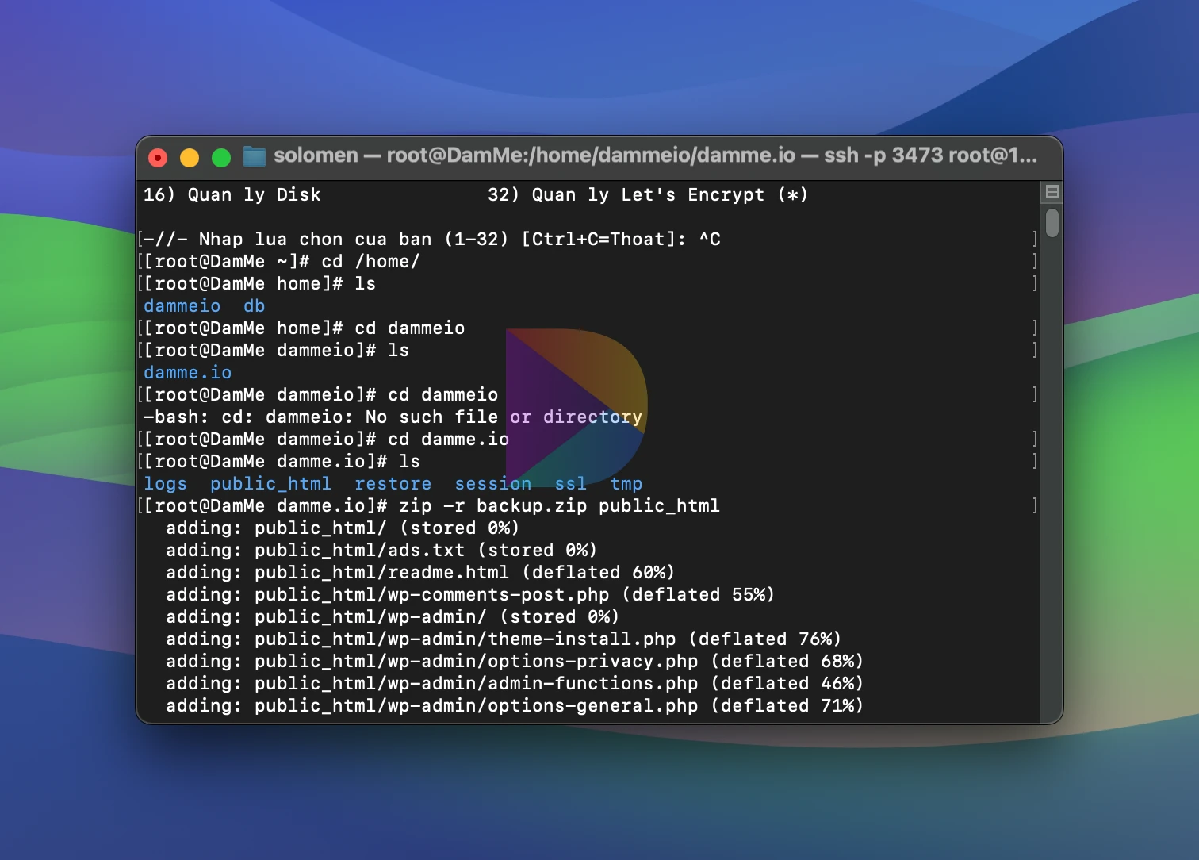Click the blue 'damme.io' directory entry
This screenshot has width=1199, height=860.
188,373
